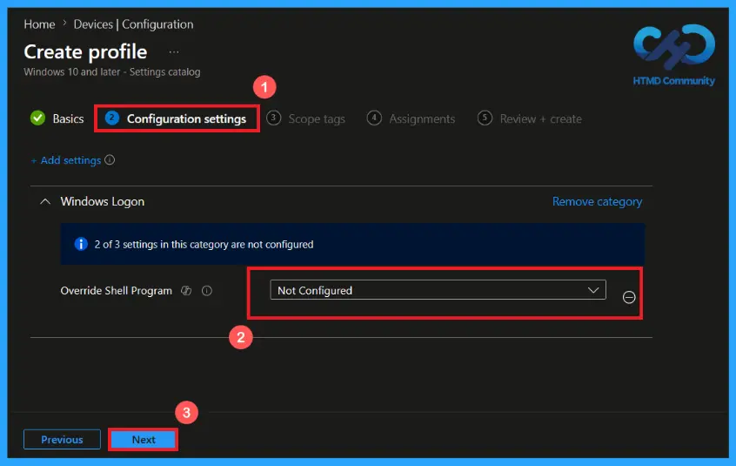The width and height of the screenshot is (736, 466).
Task: Click the Create profile heading
Action: coord(85,51)
